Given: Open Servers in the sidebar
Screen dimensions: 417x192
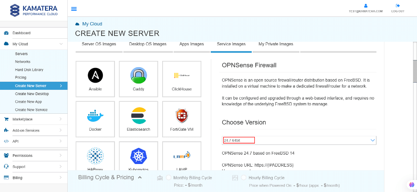Looking at the screenshot, I should tap(21, 54).
